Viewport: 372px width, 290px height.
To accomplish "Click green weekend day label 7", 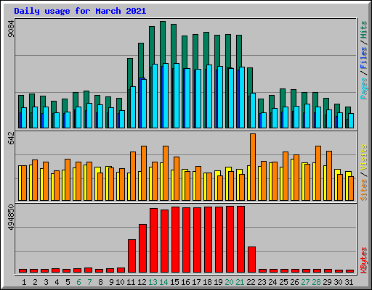I will point(89,282).
